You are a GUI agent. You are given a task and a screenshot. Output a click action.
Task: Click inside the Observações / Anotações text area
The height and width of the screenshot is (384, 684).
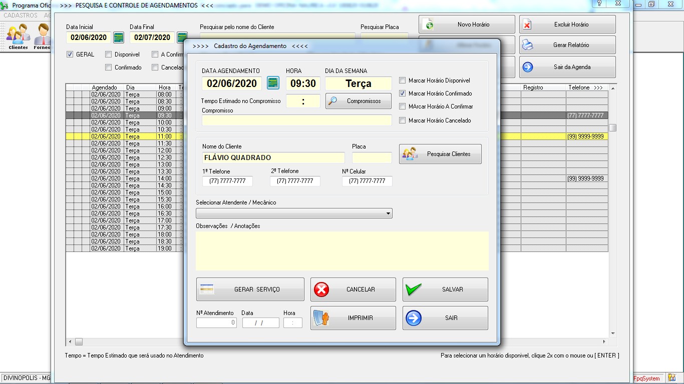pos(342,250)
